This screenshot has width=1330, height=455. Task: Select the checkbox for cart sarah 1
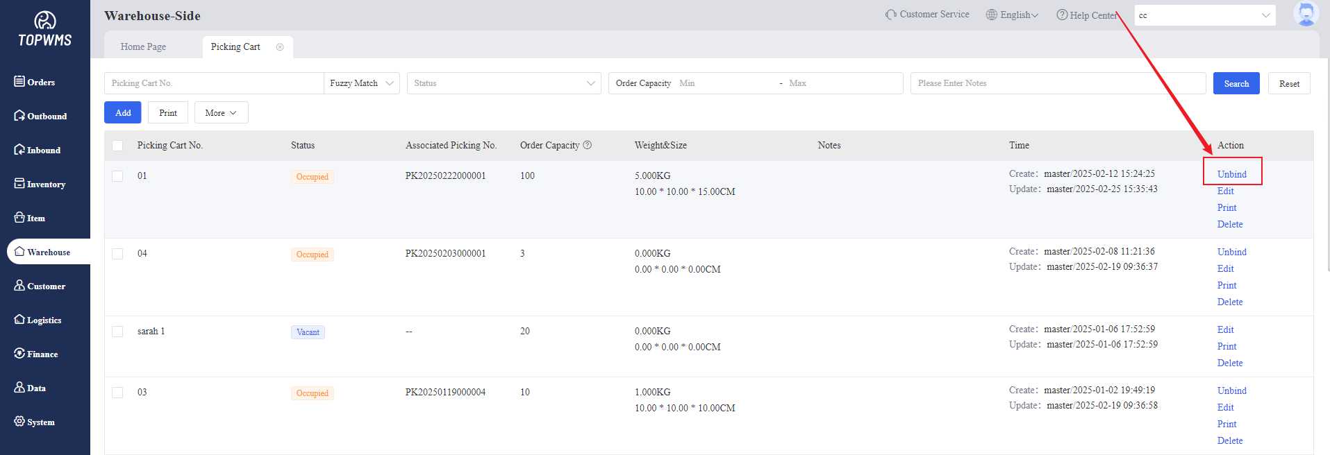117,332
